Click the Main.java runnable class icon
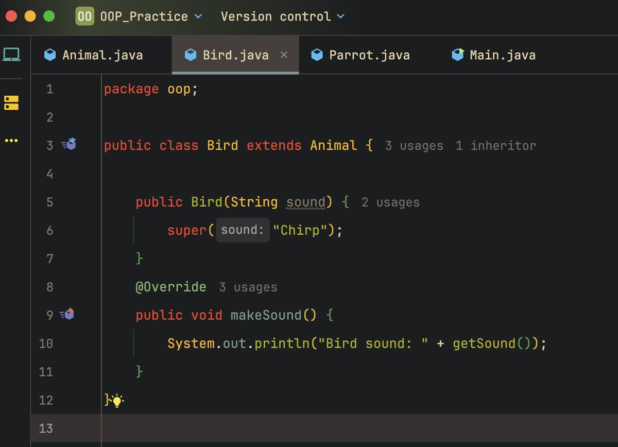The width and height of the screenshot is (618, 447). click(x=458, y=55)
